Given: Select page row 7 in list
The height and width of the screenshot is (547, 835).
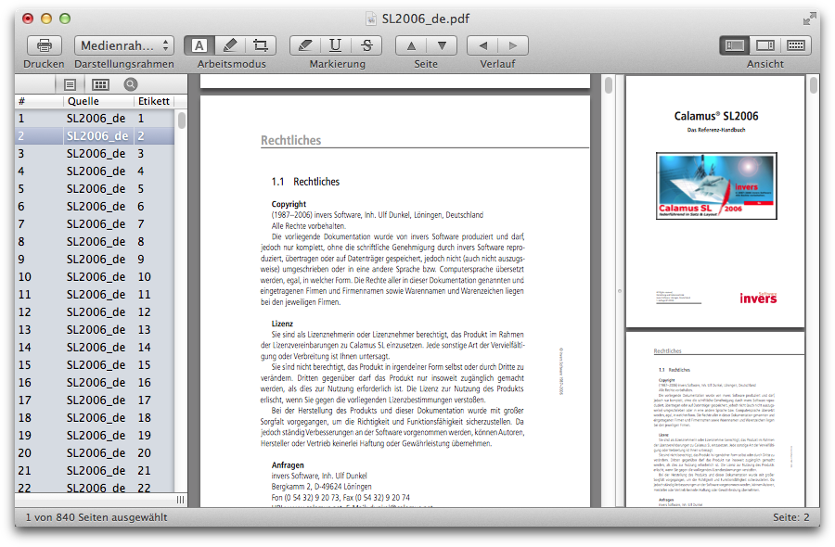Looking at the screenshot, I should pos(95,223).
